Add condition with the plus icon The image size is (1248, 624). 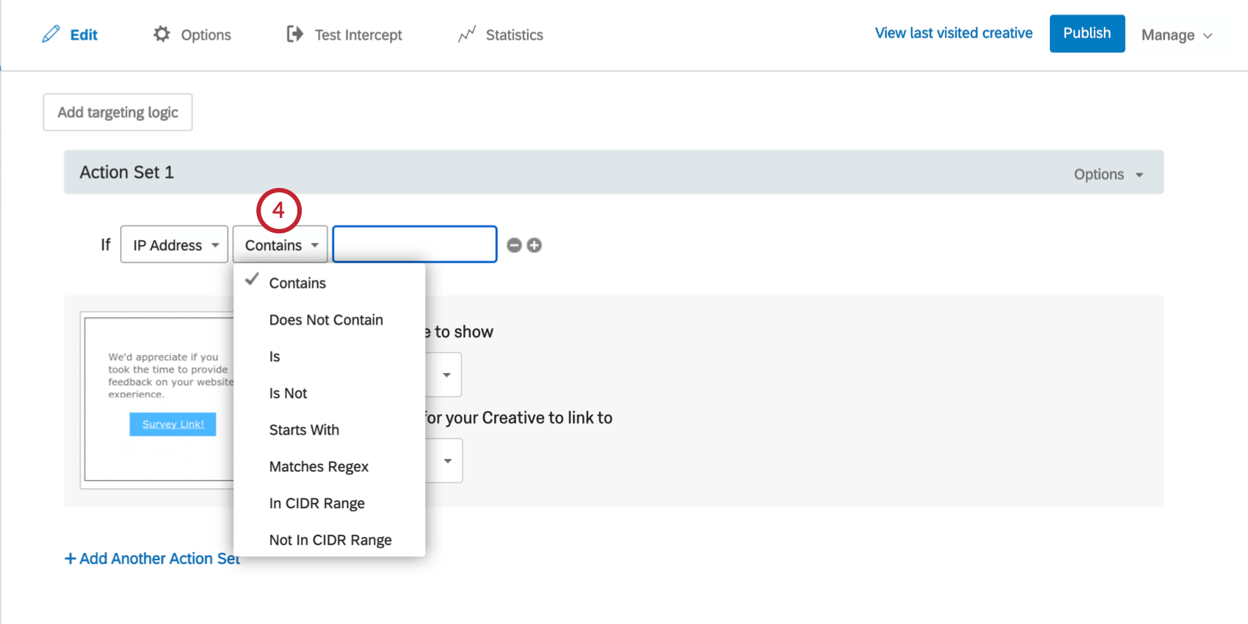(x=534, y=245)
